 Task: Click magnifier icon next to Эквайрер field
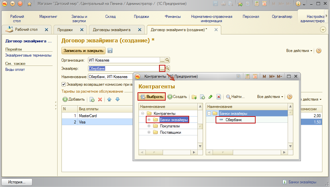click(x=167, y=69)
